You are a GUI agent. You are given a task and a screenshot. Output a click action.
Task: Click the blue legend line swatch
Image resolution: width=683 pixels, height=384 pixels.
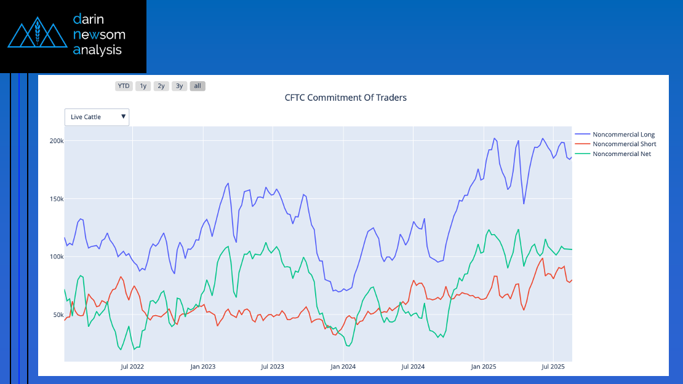click(582, 135)
